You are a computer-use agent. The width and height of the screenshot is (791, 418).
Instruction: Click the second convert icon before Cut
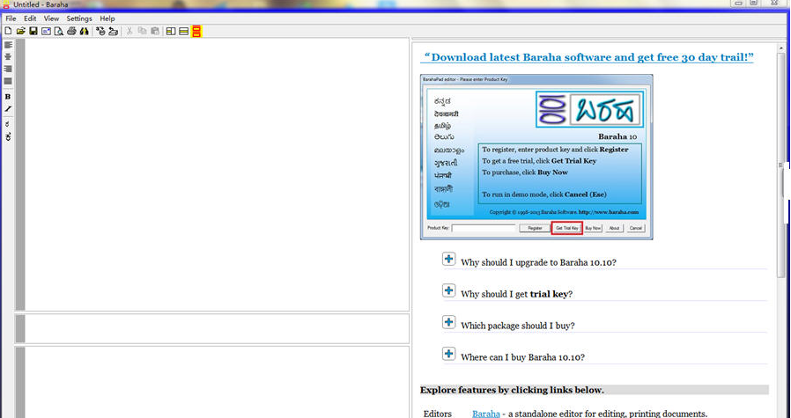(x=114, y=32)
